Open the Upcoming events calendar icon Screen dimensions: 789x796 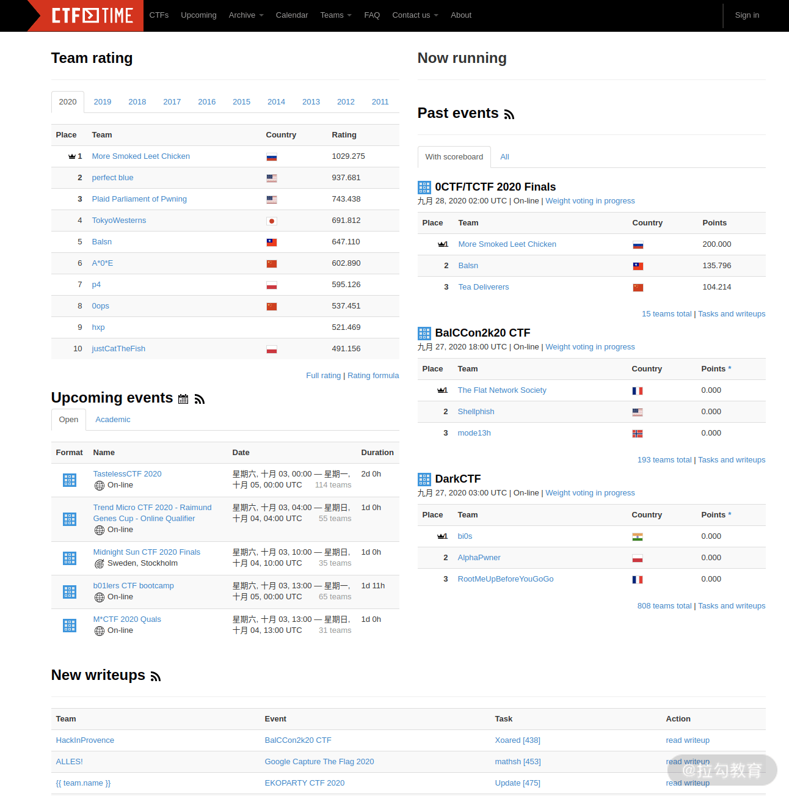183,400
